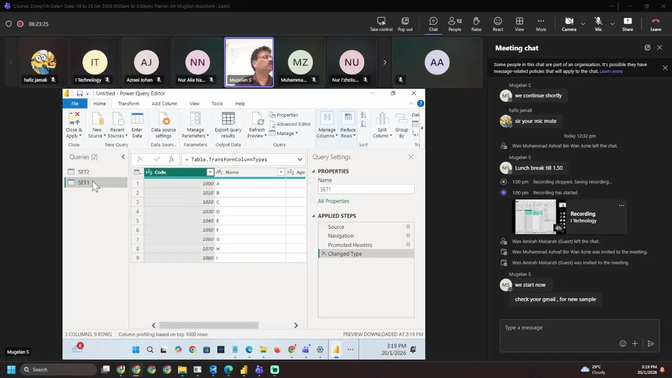Open the Advanced Editor

click(290, 124)
